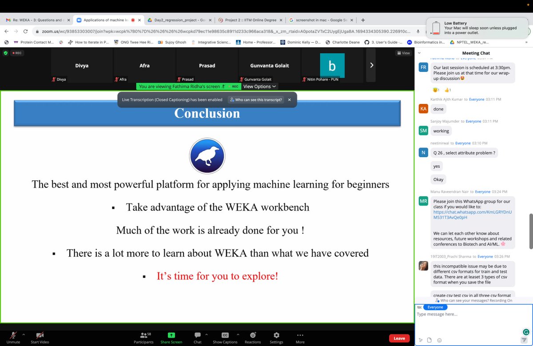Open the Reactions smiley icon
The image size is (533, 346).
coord(253,335)
